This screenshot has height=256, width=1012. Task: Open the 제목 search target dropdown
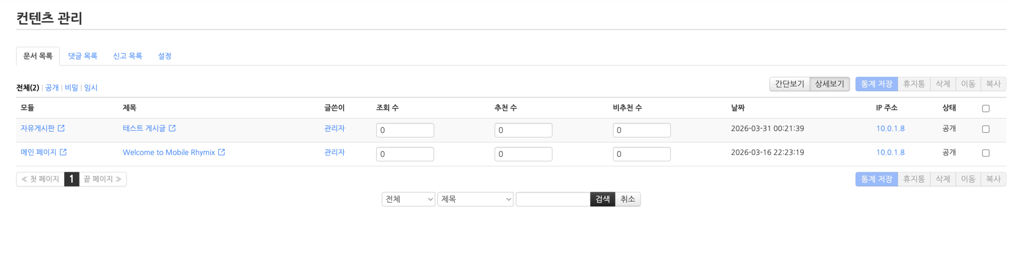coord(475,199)
